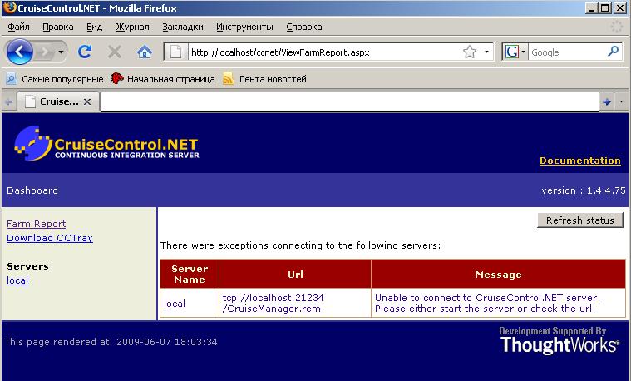Click the Google search engine icon
The image size is (631, 381).
pos(511,52)
